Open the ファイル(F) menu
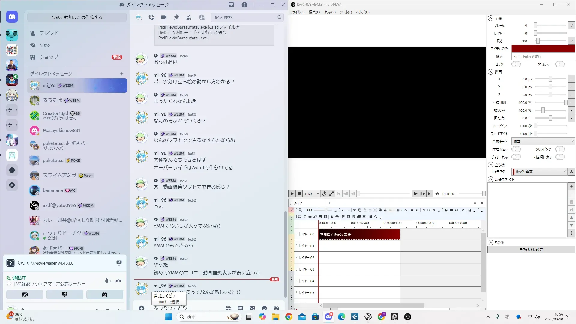This screenshot has width=576, height=324. coord(297,12)
